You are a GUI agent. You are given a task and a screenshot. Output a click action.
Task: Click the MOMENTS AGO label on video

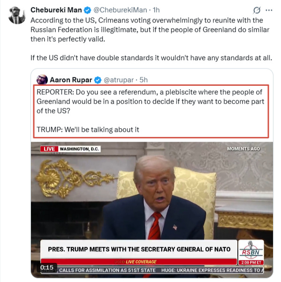[x=243, y=149]
